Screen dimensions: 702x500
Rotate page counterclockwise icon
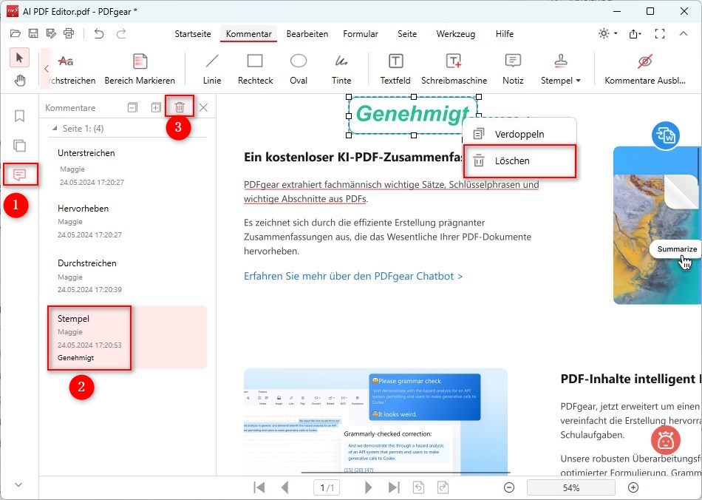click(418, 487)
